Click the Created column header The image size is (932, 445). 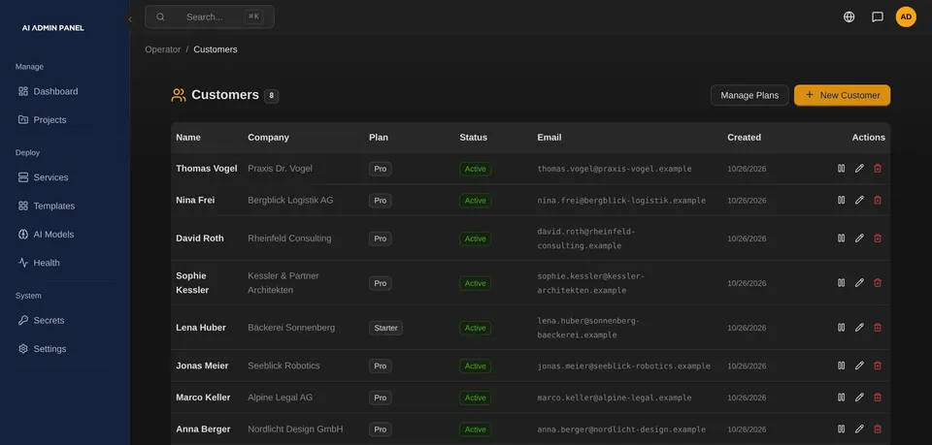(x=745, y=137)
